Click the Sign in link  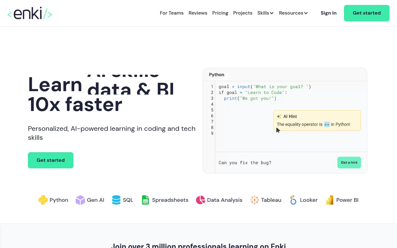click(x=328, y=13)
